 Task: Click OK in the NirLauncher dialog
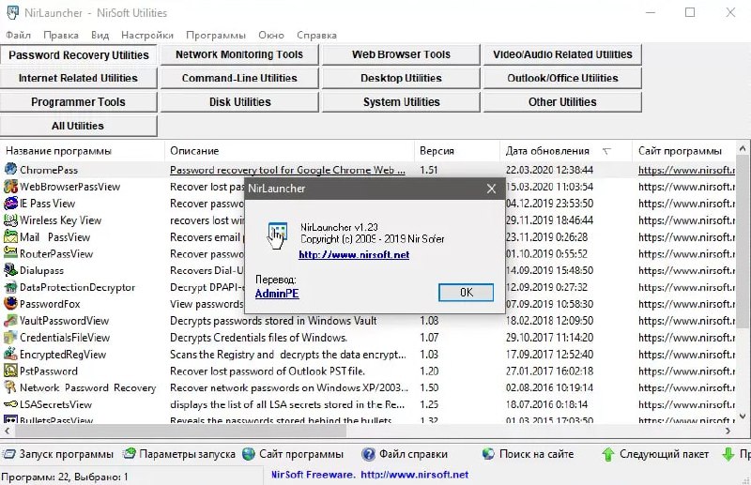point(466,292)
